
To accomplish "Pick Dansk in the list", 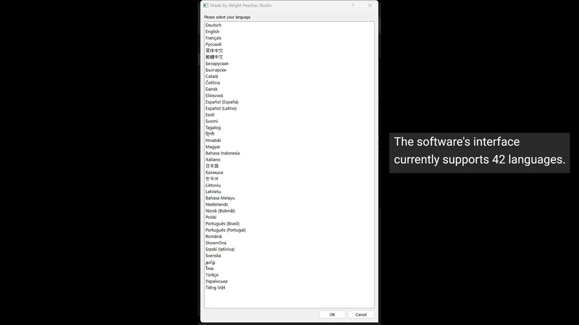I will 211,89.
